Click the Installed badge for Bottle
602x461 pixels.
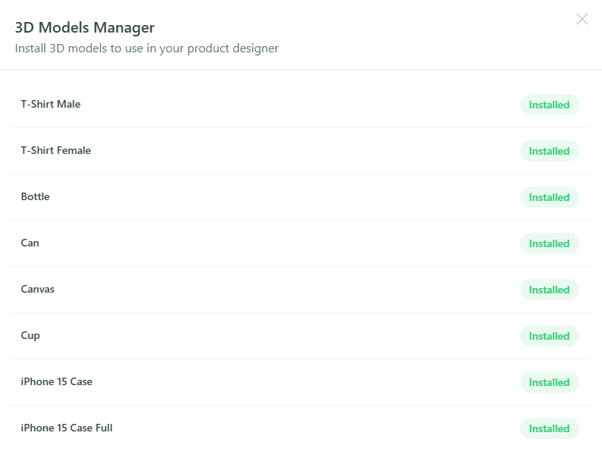(x=550, y=197)
